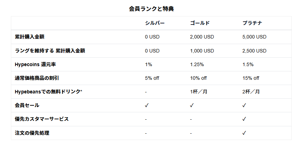Click the 2,500 USD cell

(x=254, y=51)
